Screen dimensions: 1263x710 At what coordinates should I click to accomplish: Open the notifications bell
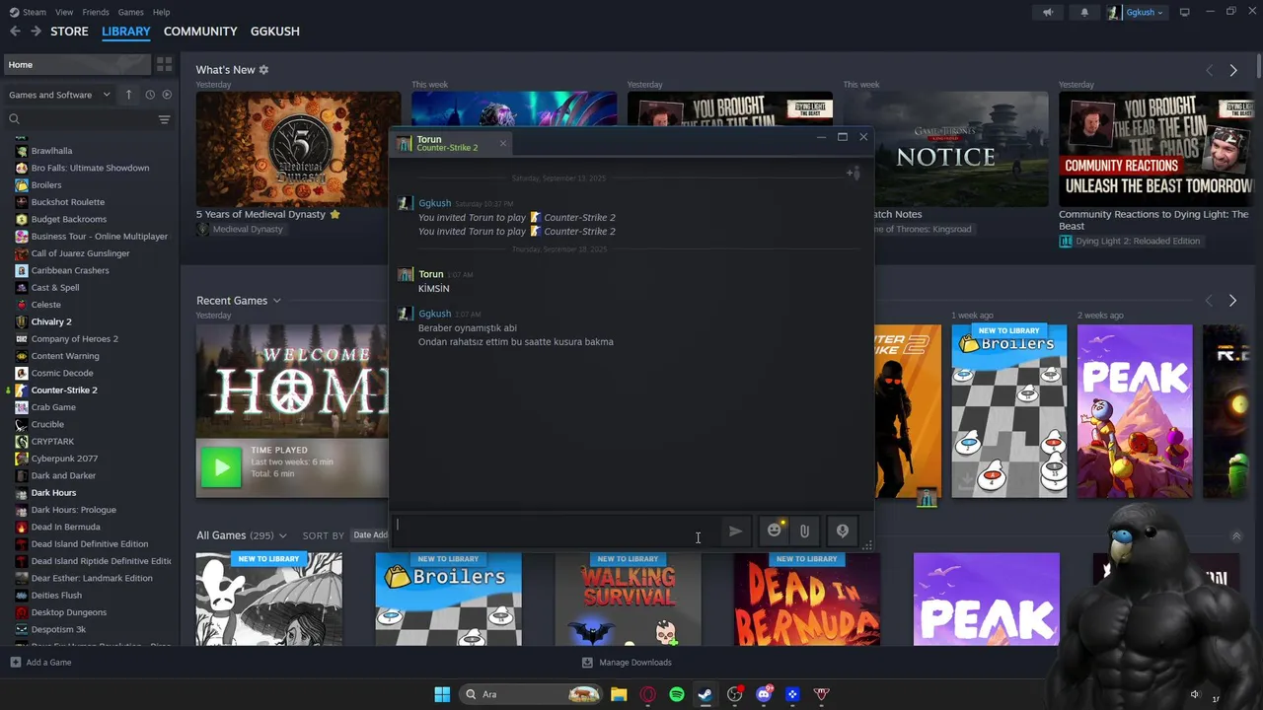[x=1084, y=12]
